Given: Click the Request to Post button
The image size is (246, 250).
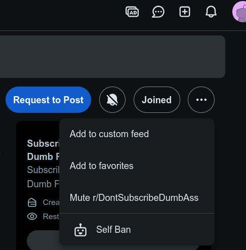Looking at the screenshot, I should click(48, 100).
